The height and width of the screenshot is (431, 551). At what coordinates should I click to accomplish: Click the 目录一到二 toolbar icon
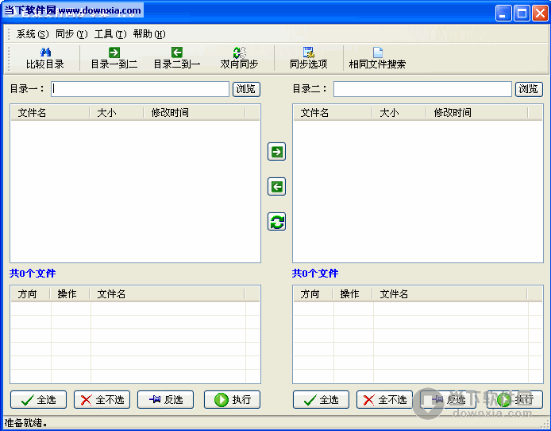114,58
